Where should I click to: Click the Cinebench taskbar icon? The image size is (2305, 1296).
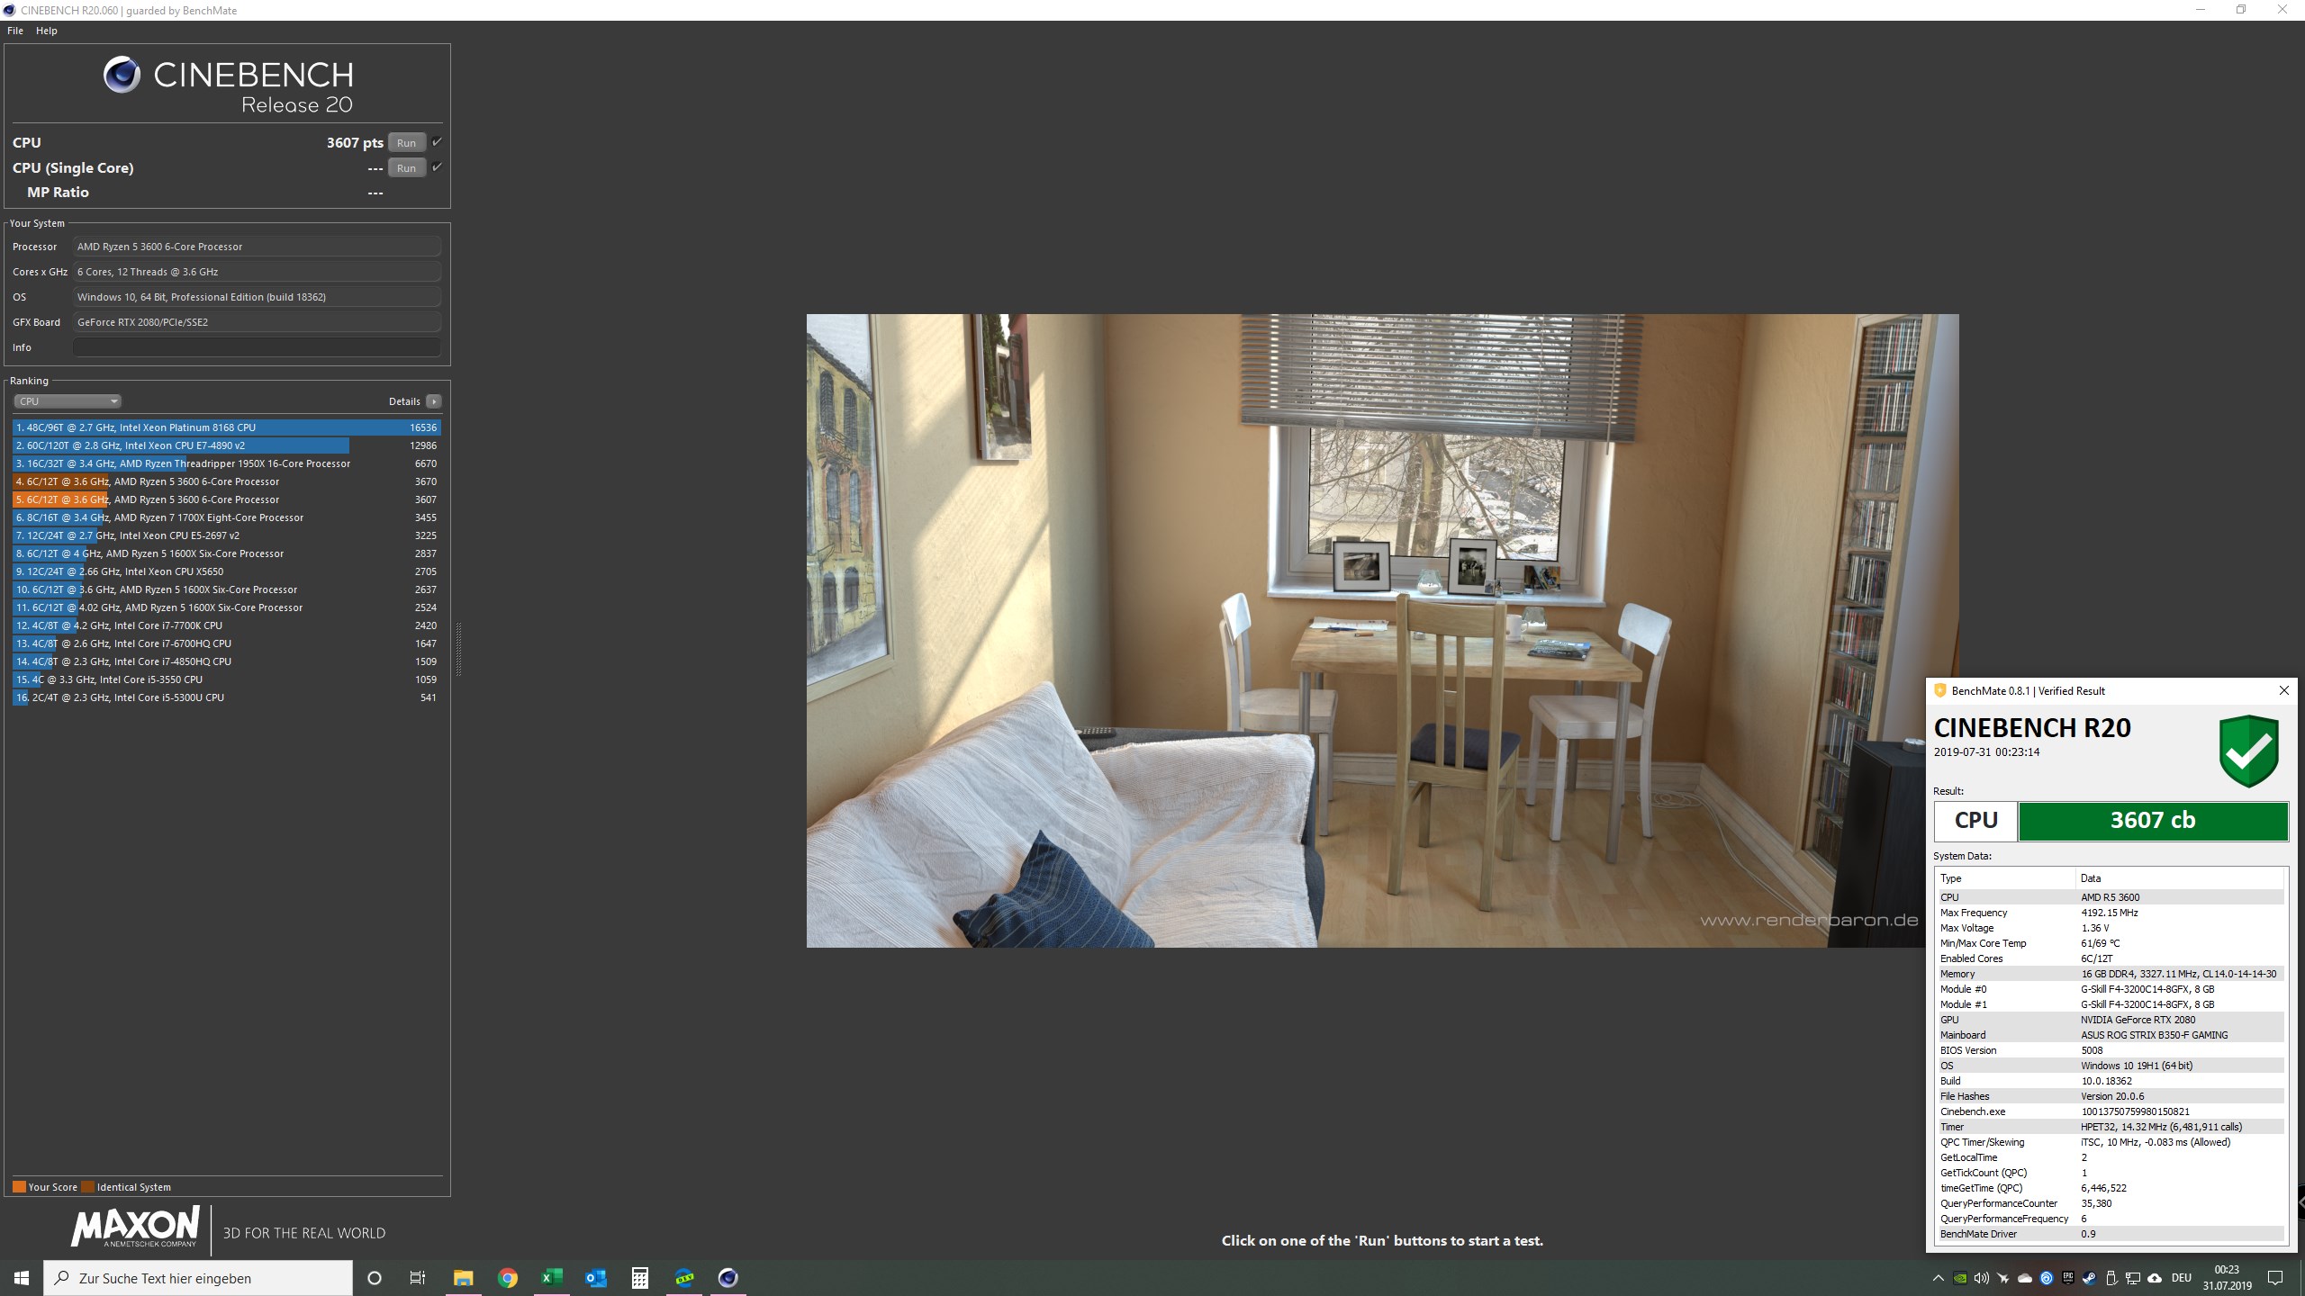click(x=728, y=1278)
